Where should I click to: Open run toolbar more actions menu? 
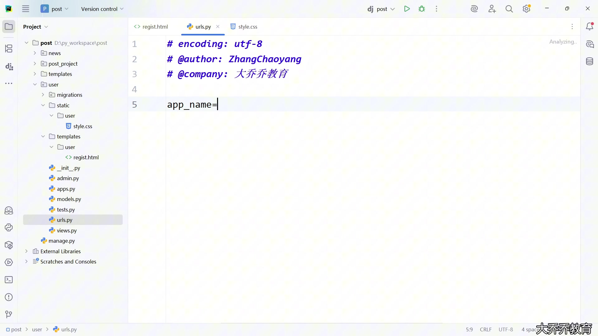[437, 9]
